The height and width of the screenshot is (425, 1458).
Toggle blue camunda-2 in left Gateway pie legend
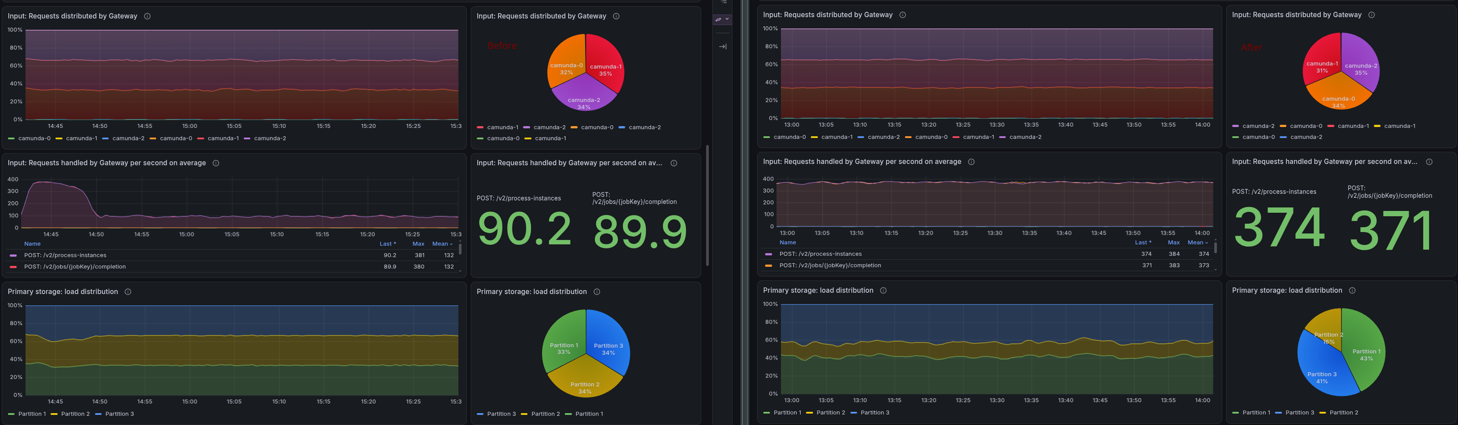[640, 128]
